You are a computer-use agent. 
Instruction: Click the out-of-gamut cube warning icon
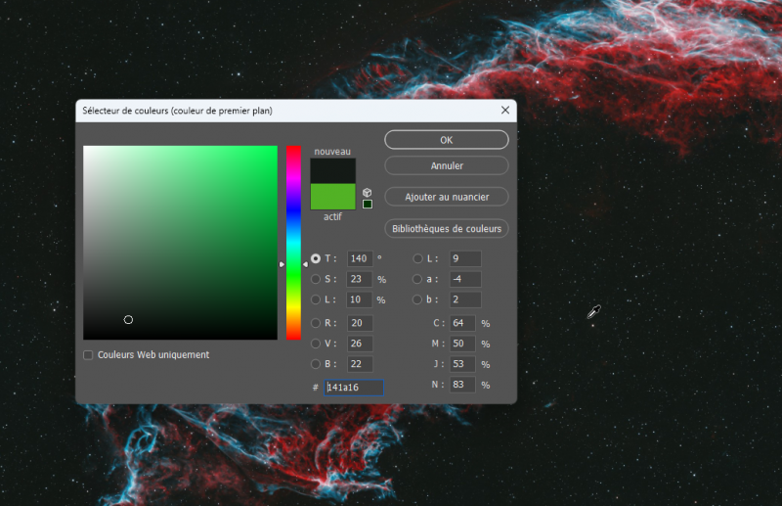[x=368, y=192]
